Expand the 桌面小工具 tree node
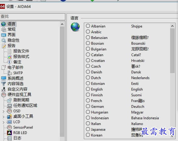This screenshot has height=141, width=178. 4,117
